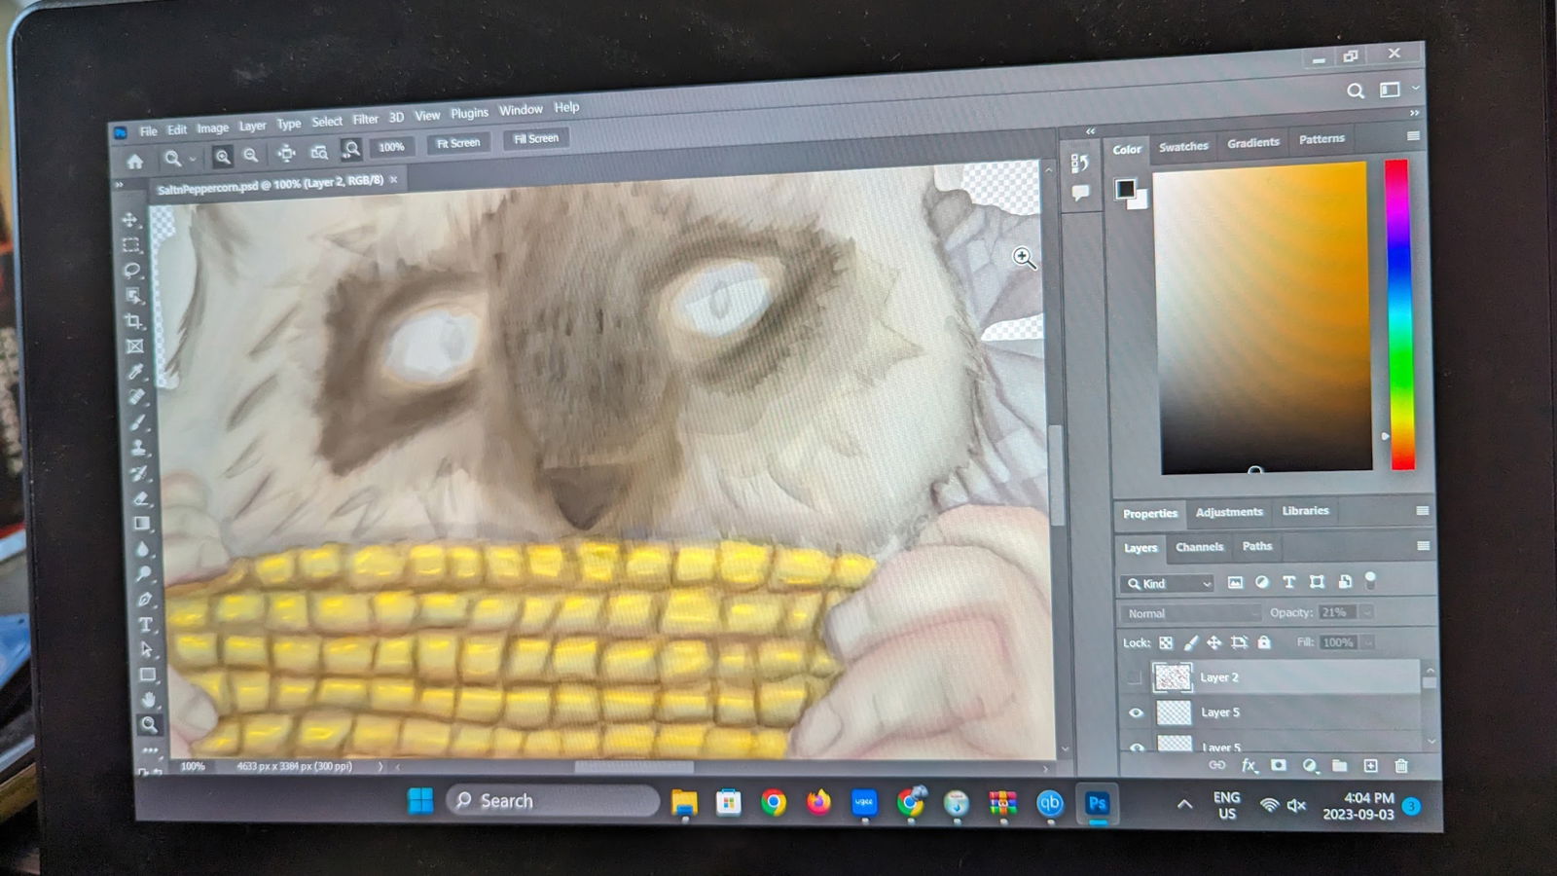
Task: Create a new layer with plus icon
Action: click(1370, 766)
